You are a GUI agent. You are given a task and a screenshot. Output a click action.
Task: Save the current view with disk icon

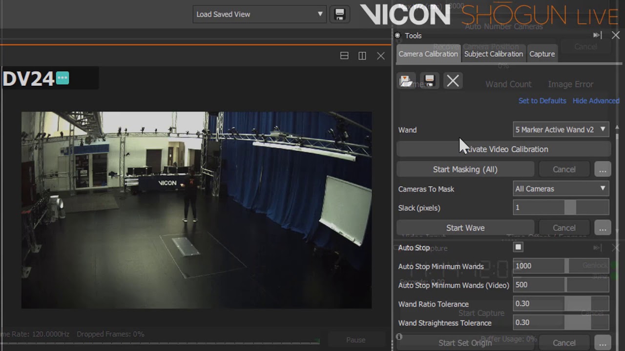[x=339, y=14]
